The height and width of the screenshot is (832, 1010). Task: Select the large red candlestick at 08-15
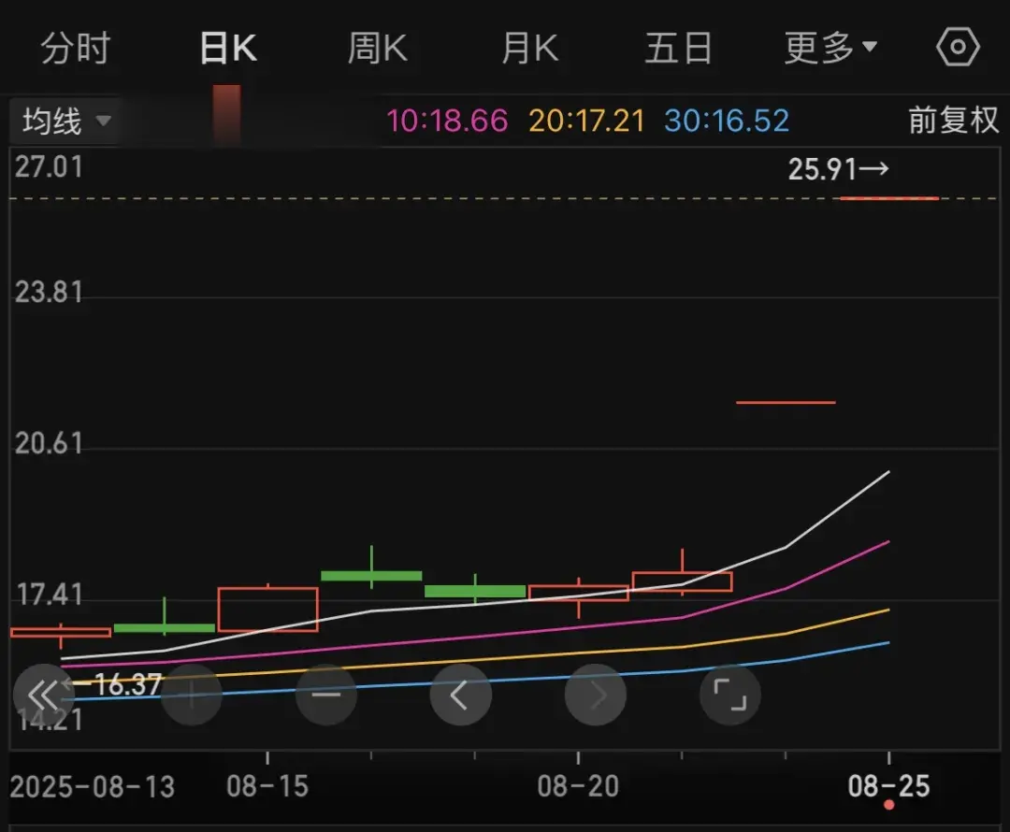coord(268,609)
